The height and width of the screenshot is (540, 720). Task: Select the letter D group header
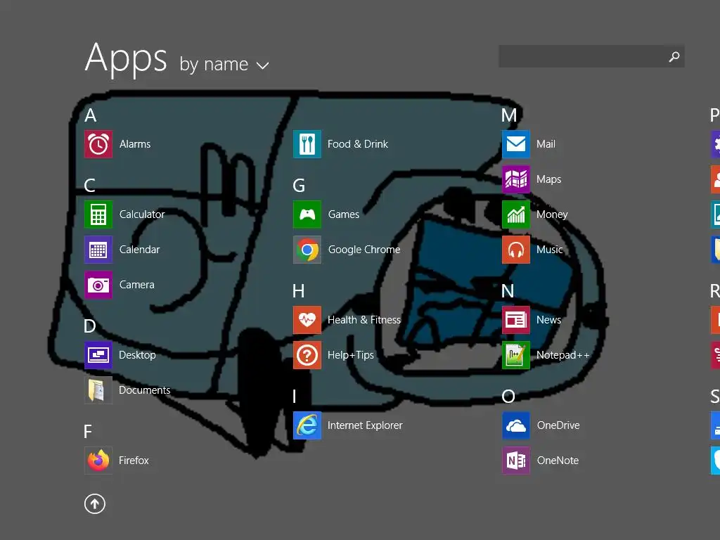89,326
